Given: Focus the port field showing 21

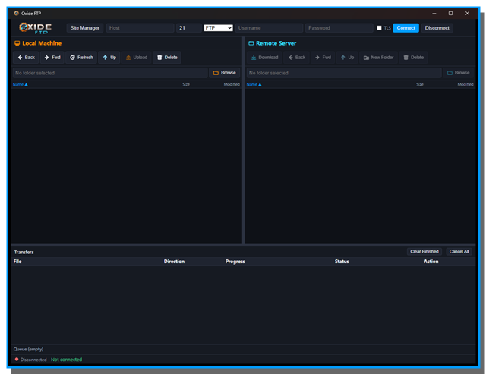Looking at the screenshot, I should [189, 28].
